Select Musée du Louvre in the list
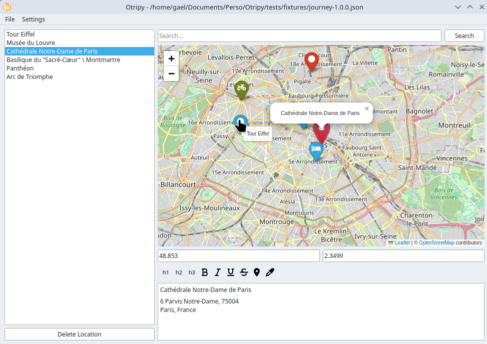 [x=80, y=43]
